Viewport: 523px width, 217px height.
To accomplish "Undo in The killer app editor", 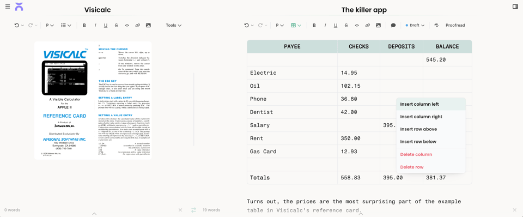I will click(x=246, y=26).
